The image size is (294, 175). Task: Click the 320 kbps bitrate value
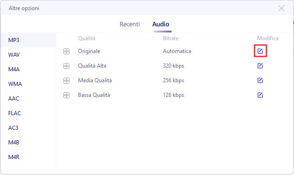pos(173,66)
